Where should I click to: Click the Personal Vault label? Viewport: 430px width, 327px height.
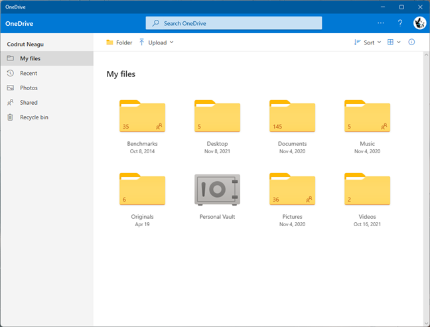(217, 216)
